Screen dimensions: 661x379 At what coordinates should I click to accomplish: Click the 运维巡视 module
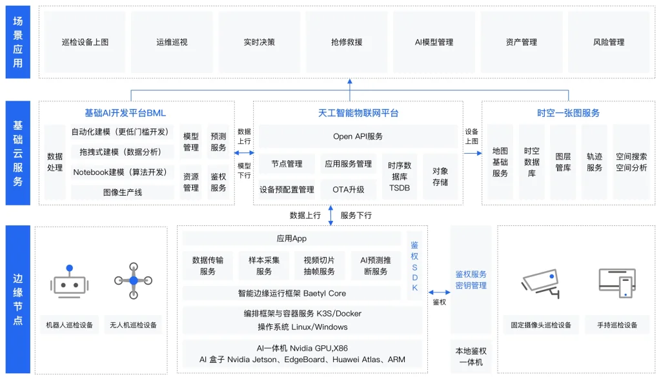pos(172,40)
